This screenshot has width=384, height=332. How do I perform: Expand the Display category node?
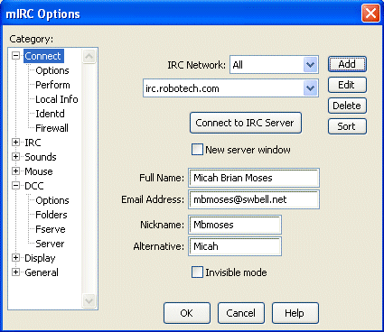(x=15, y=258)
